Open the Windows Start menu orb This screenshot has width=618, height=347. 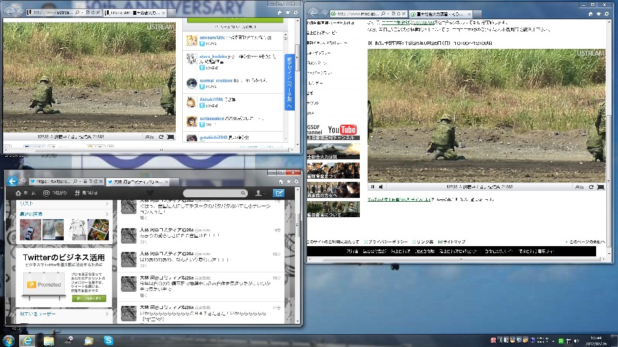point(8,341)
